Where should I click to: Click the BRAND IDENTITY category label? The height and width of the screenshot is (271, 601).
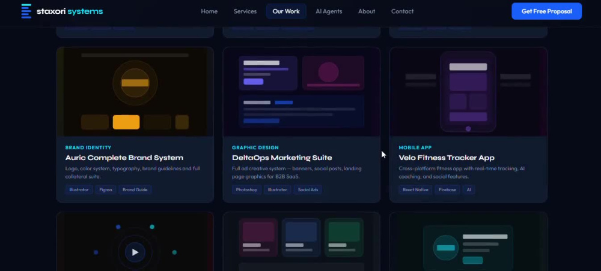tap(88, 147)
